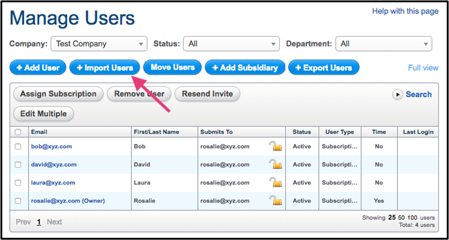Click the name cell Rosalie

pos(145,201)
